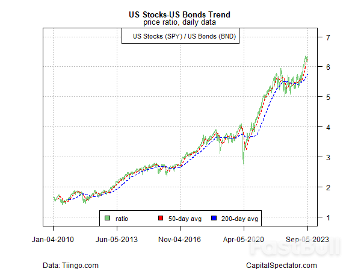Click the green ratio legend swatch

pos(108,217)
